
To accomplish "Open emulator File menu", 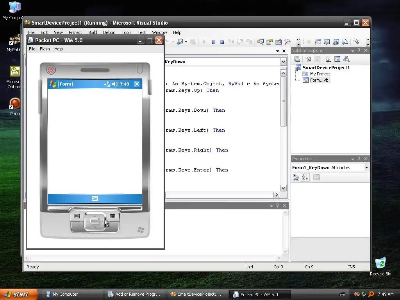I will pos(32,49).
